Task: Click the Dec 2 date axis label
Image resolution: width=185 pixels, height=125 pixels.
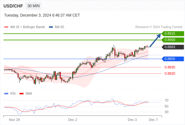Action: [73, 120]
